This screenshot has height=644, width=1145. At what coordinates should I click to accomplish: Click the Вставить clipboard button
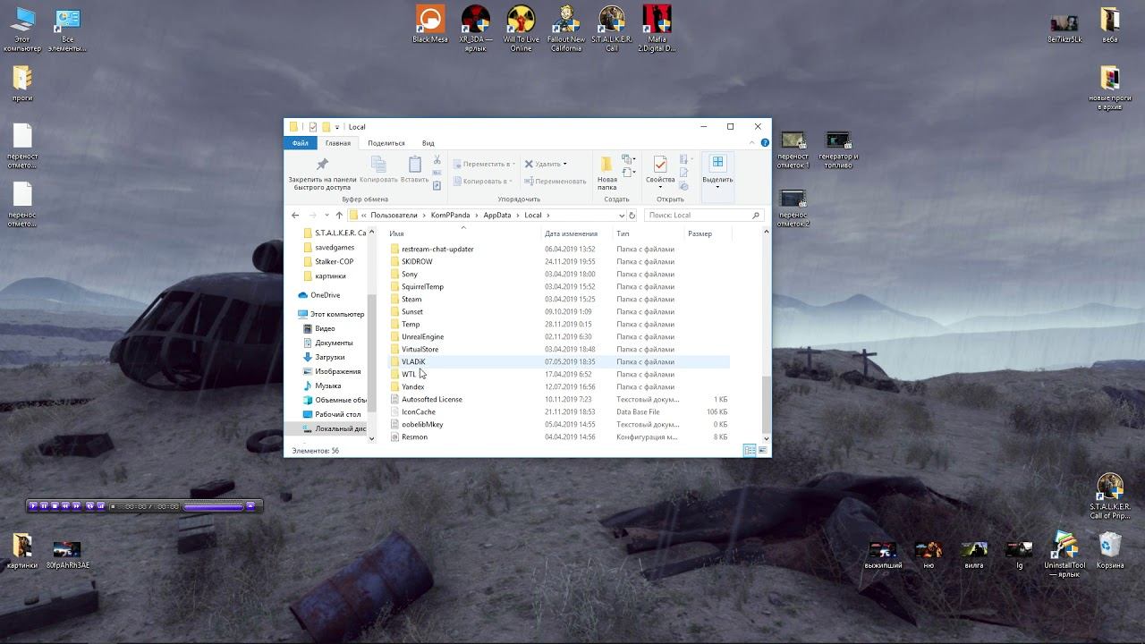click(x=414, y=170)
